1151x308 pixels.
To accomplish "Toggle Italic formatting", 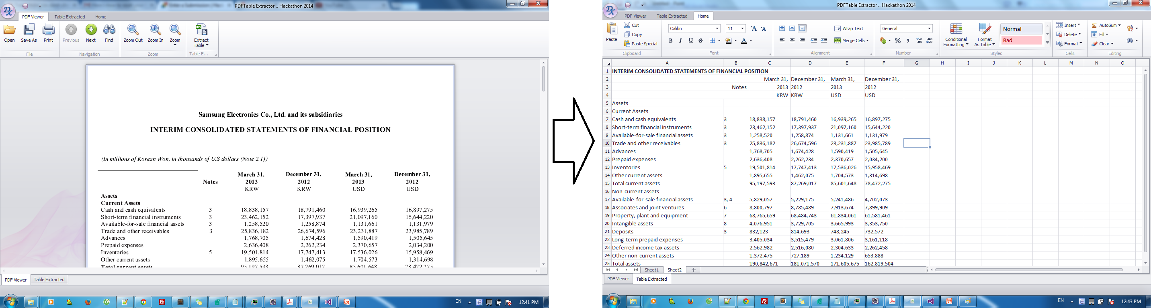I will pos(680,41).
